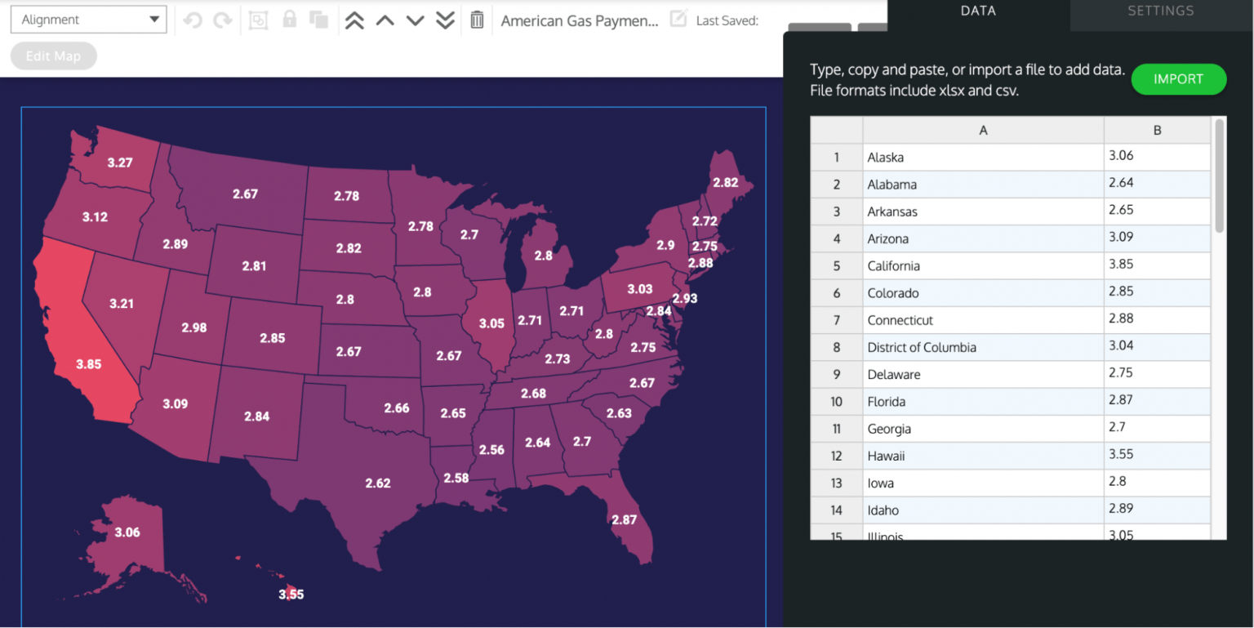This screenshot has width=1254, height=628.
Task: Open the rename pencil icon next to title
Action: [x=680, y=20]
